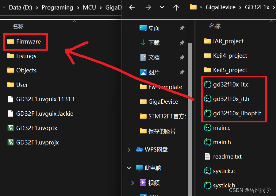Click the Back arrow in right Explorer window
This screenshot has height=196, width=276.
(x=132, y=7)
